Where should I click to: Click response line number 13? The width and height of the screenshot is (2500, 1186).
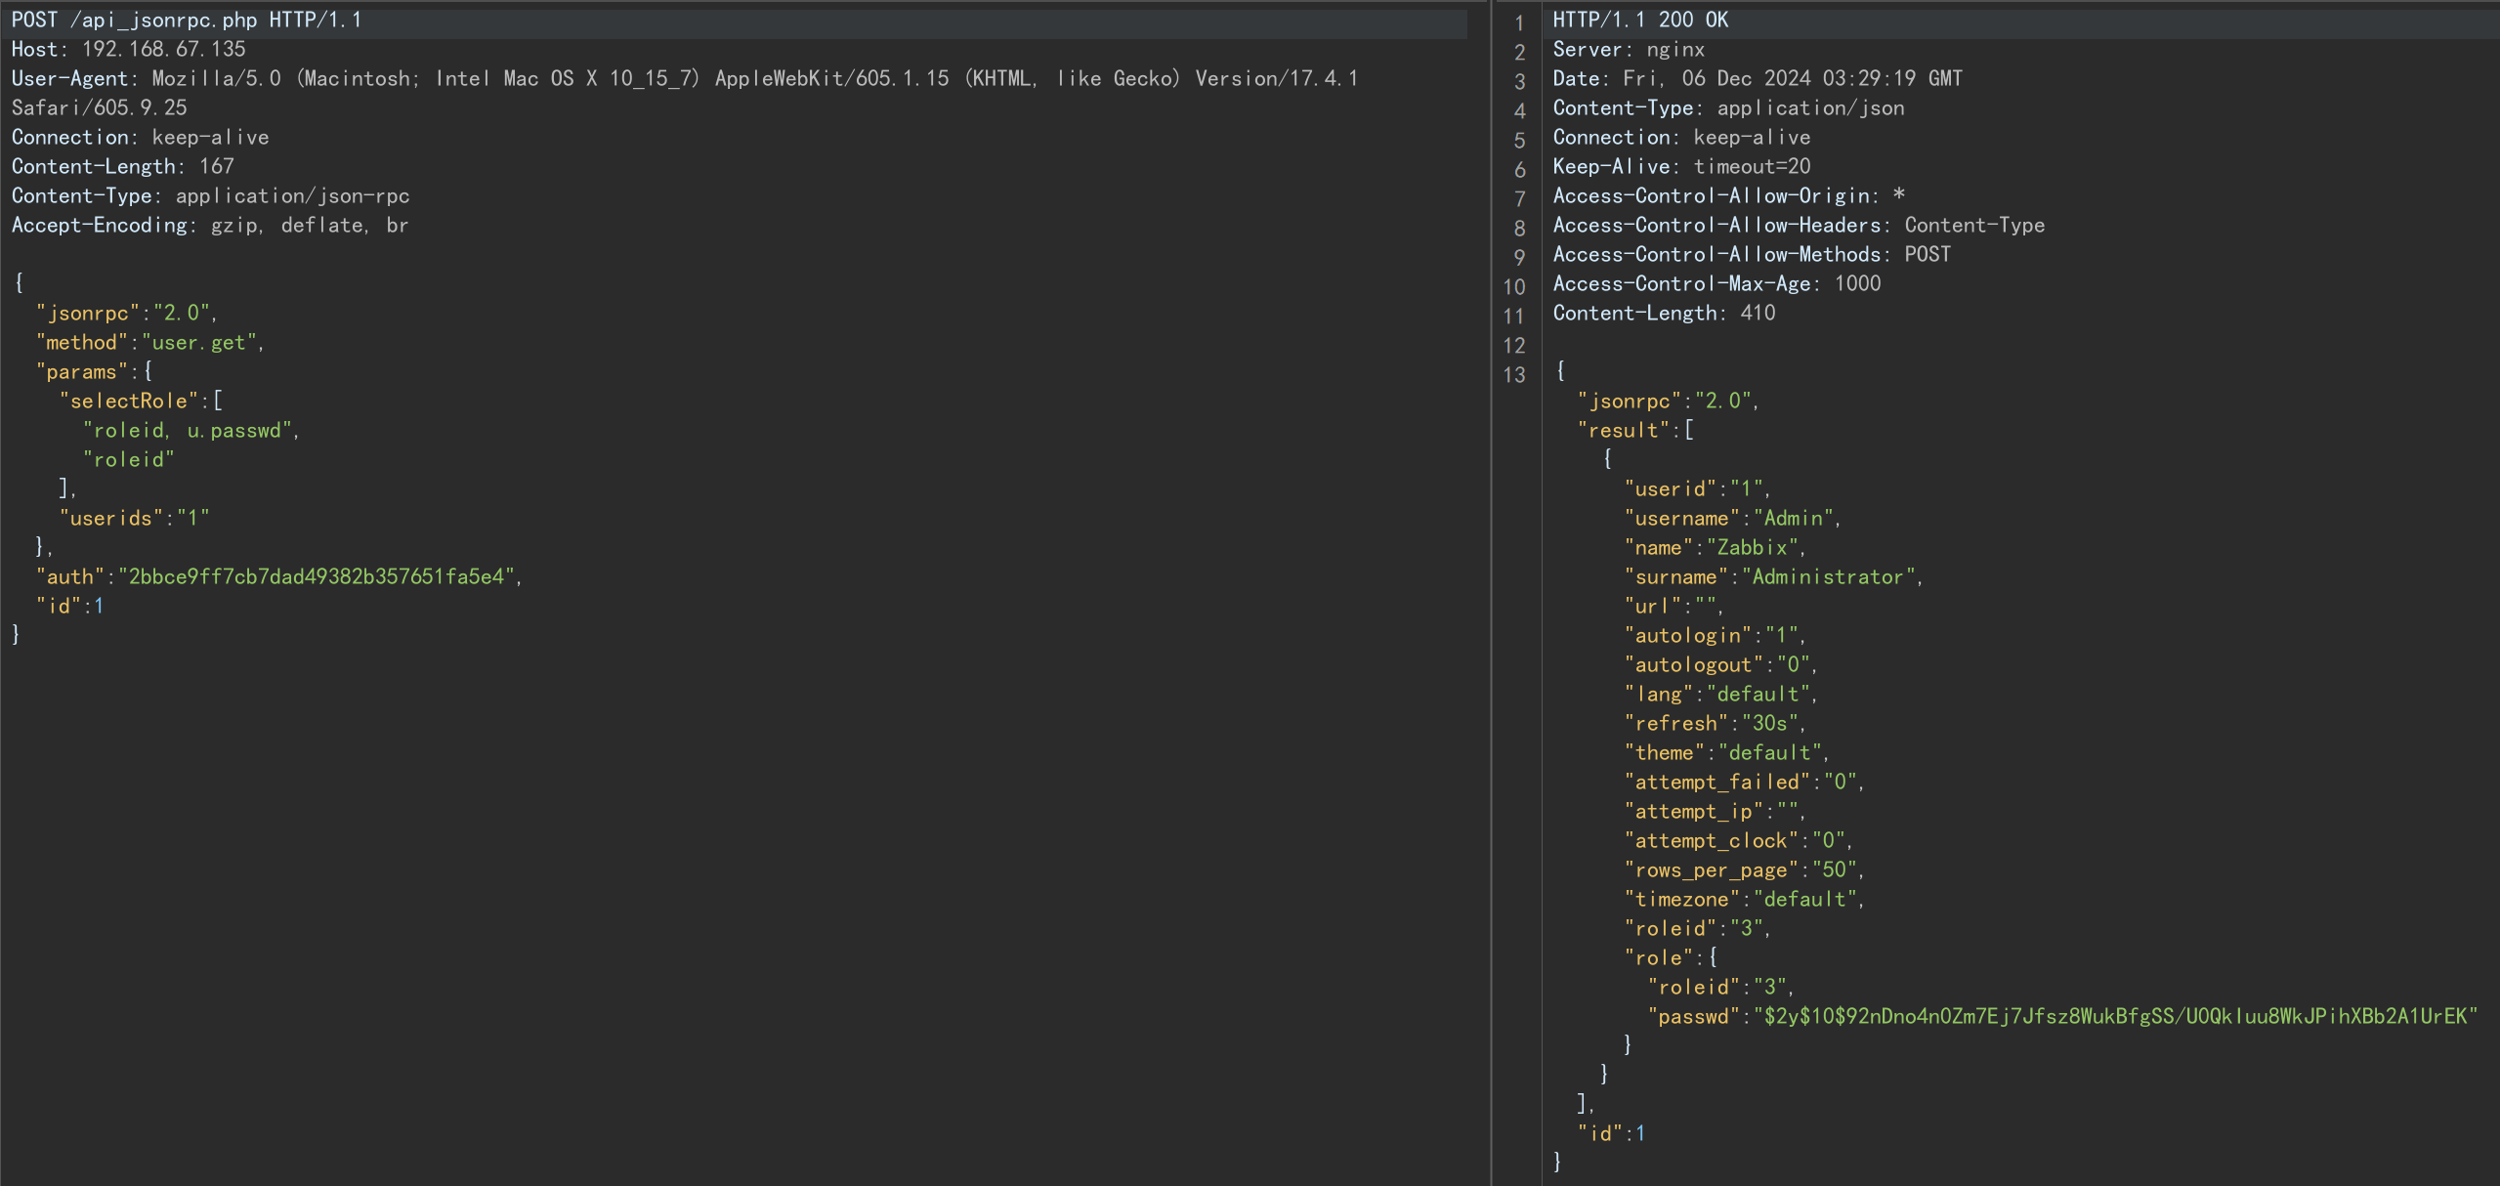click(1514, 375)
